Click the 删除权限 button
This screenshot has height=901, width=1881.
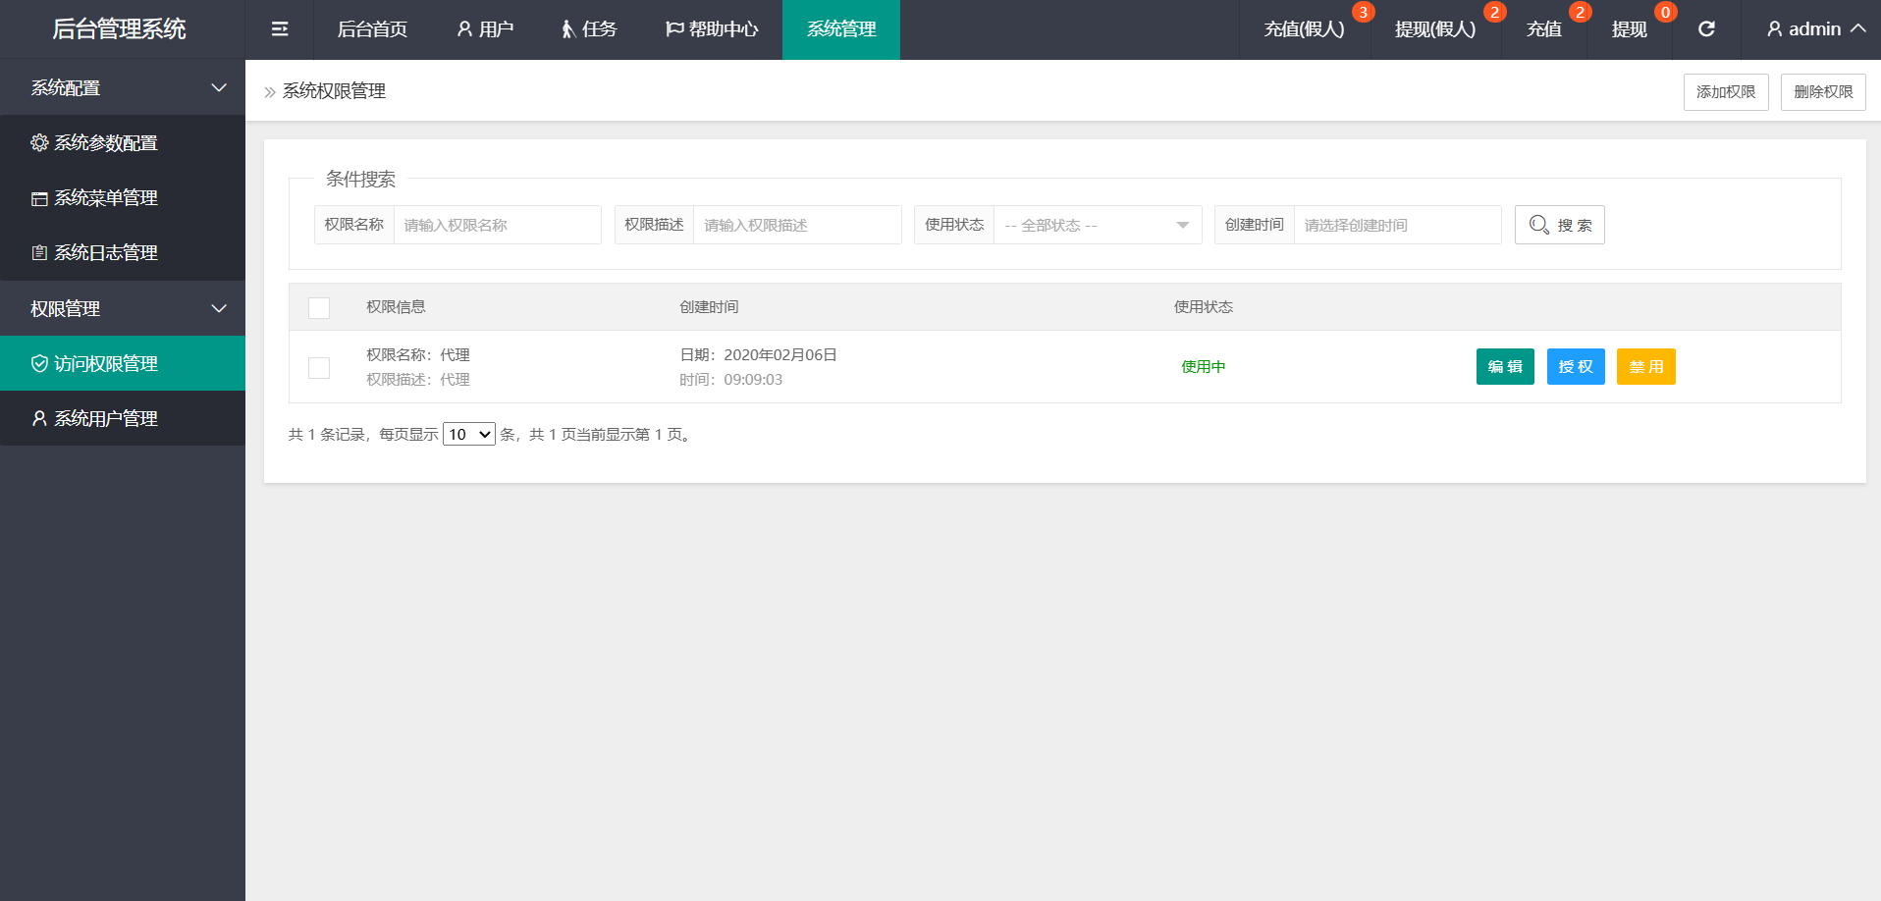point(1823,92)
